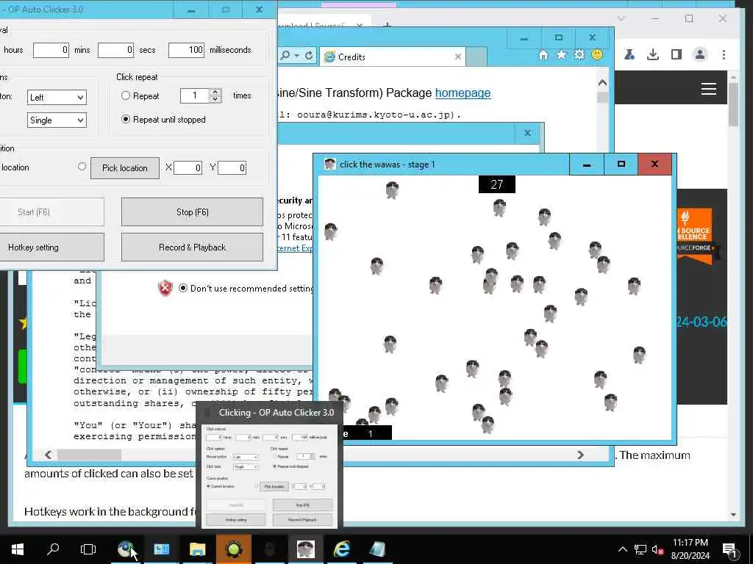Select Repeat until stopped option
The width and height of the screenshot is (753, 564).
(126, 120)
